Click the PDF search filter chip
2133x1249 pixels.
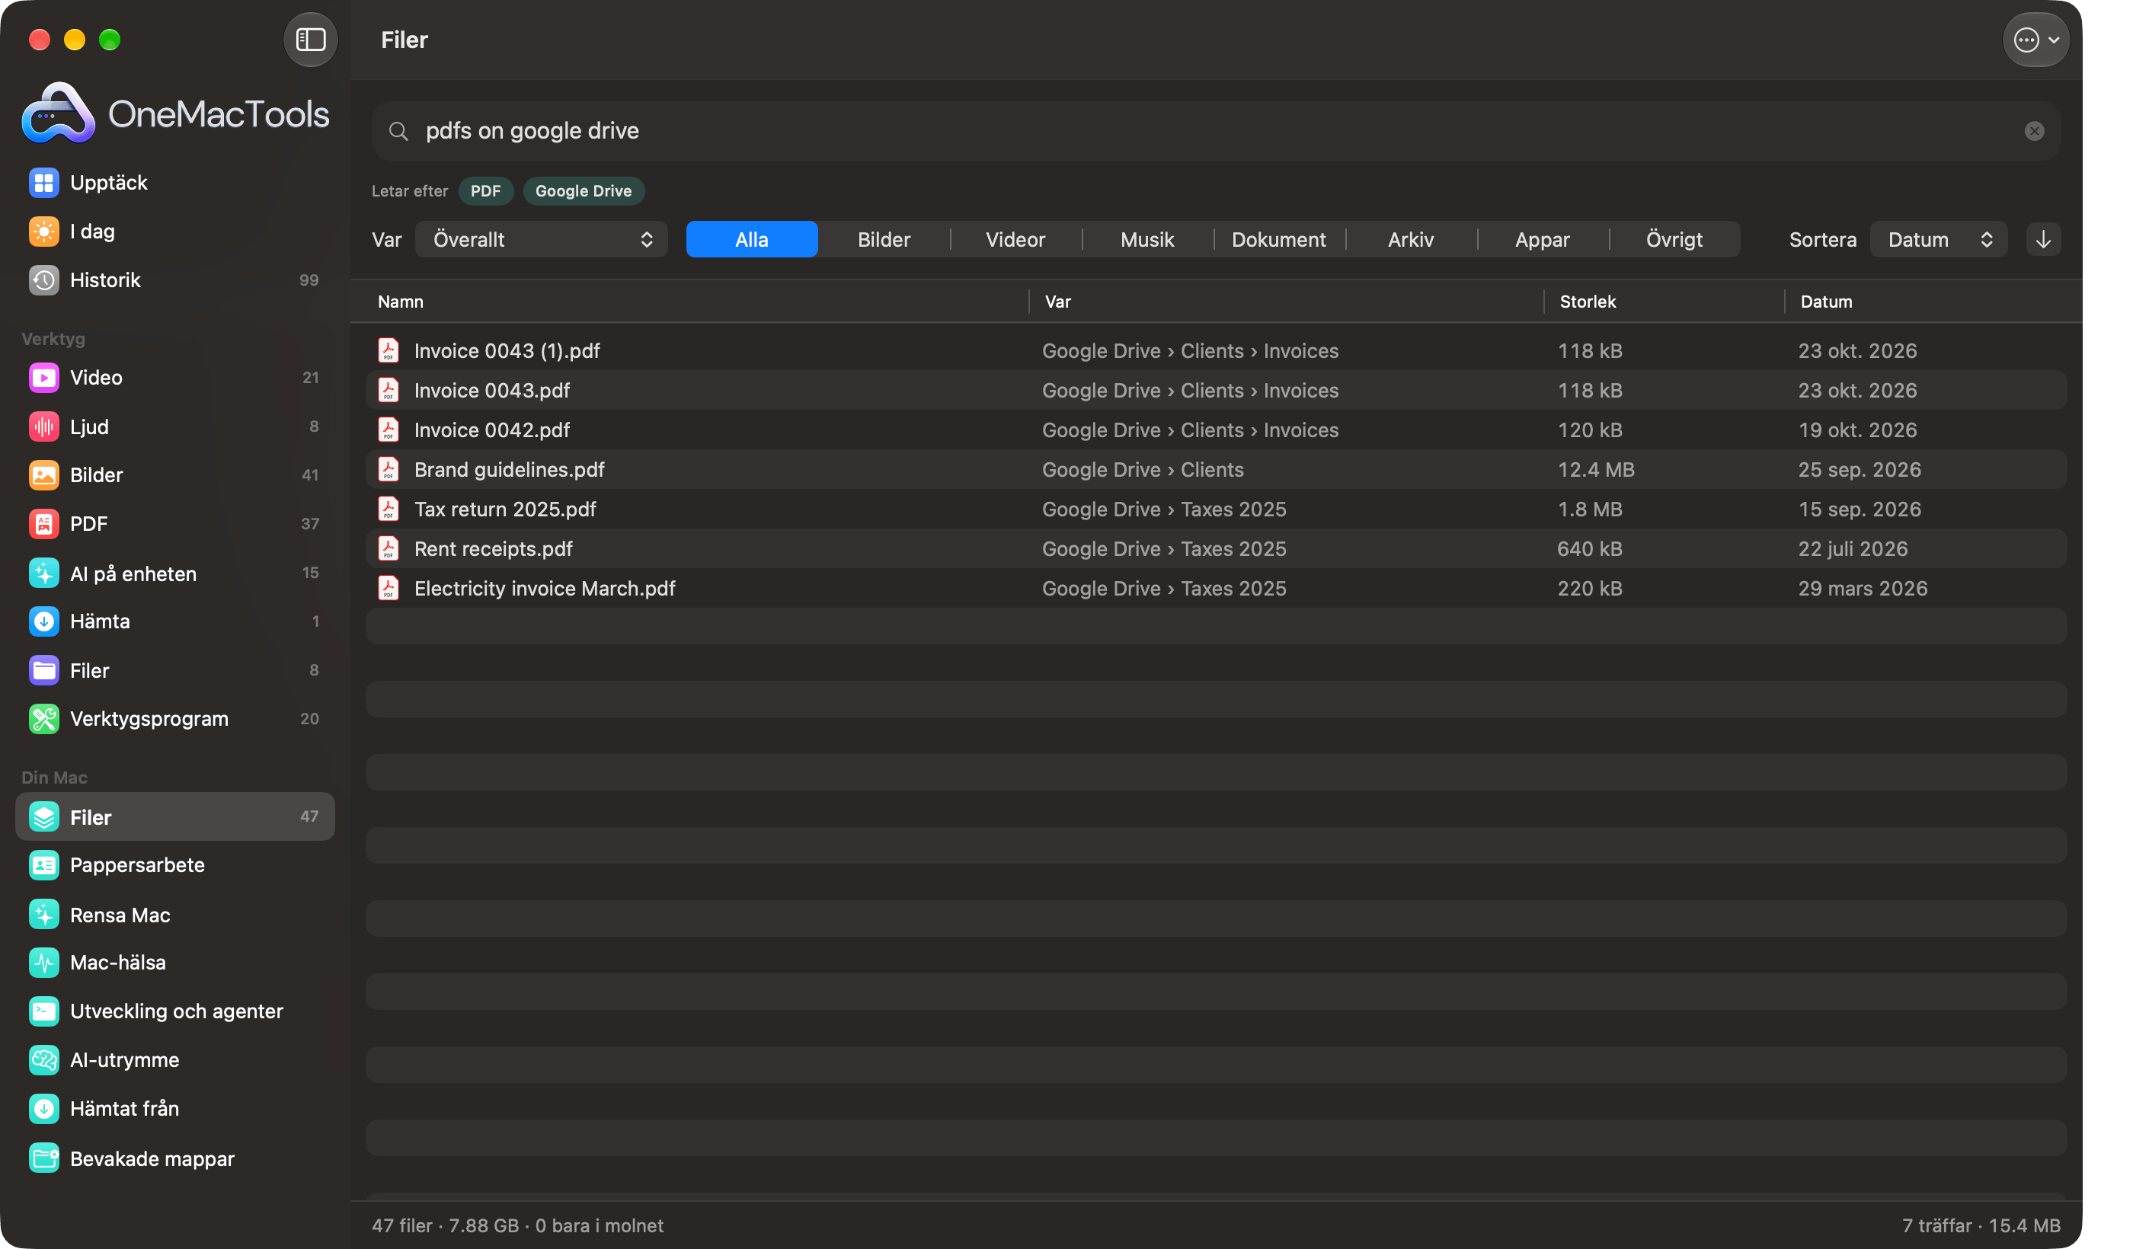[x=486, y=191]
